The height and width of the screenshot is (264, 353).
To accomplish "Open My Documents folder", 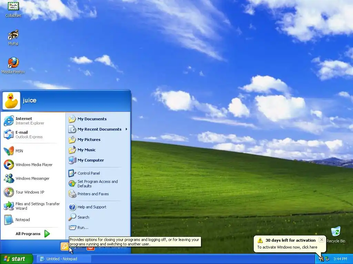I will click(98, 119).
